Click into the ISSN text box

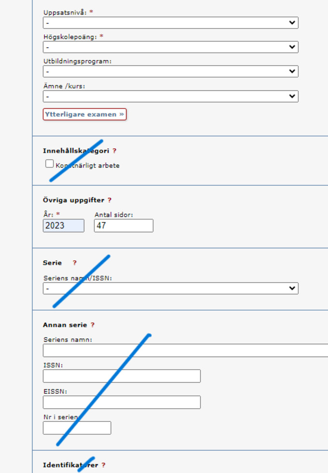coord(122,376)
